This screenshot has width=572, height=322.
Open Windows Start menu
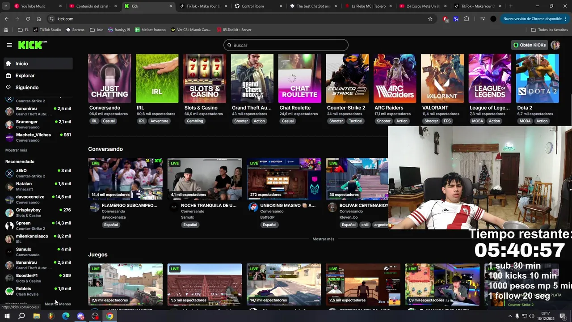click(x=7, y=316)
